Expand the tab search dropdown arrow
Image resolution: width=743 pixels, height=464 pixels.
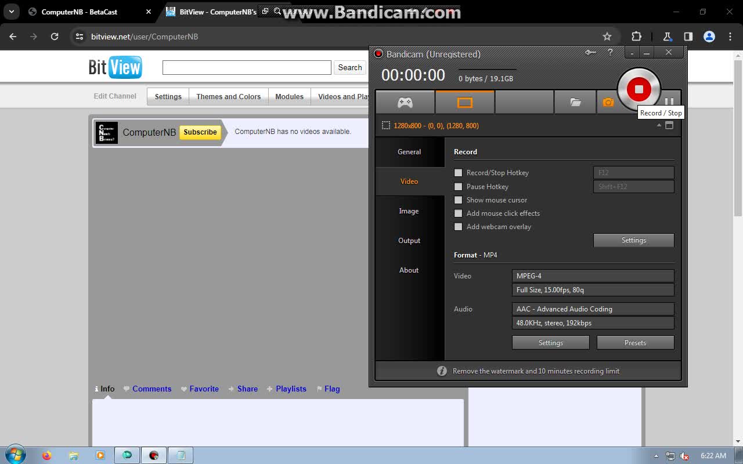[x=12, y=12]
